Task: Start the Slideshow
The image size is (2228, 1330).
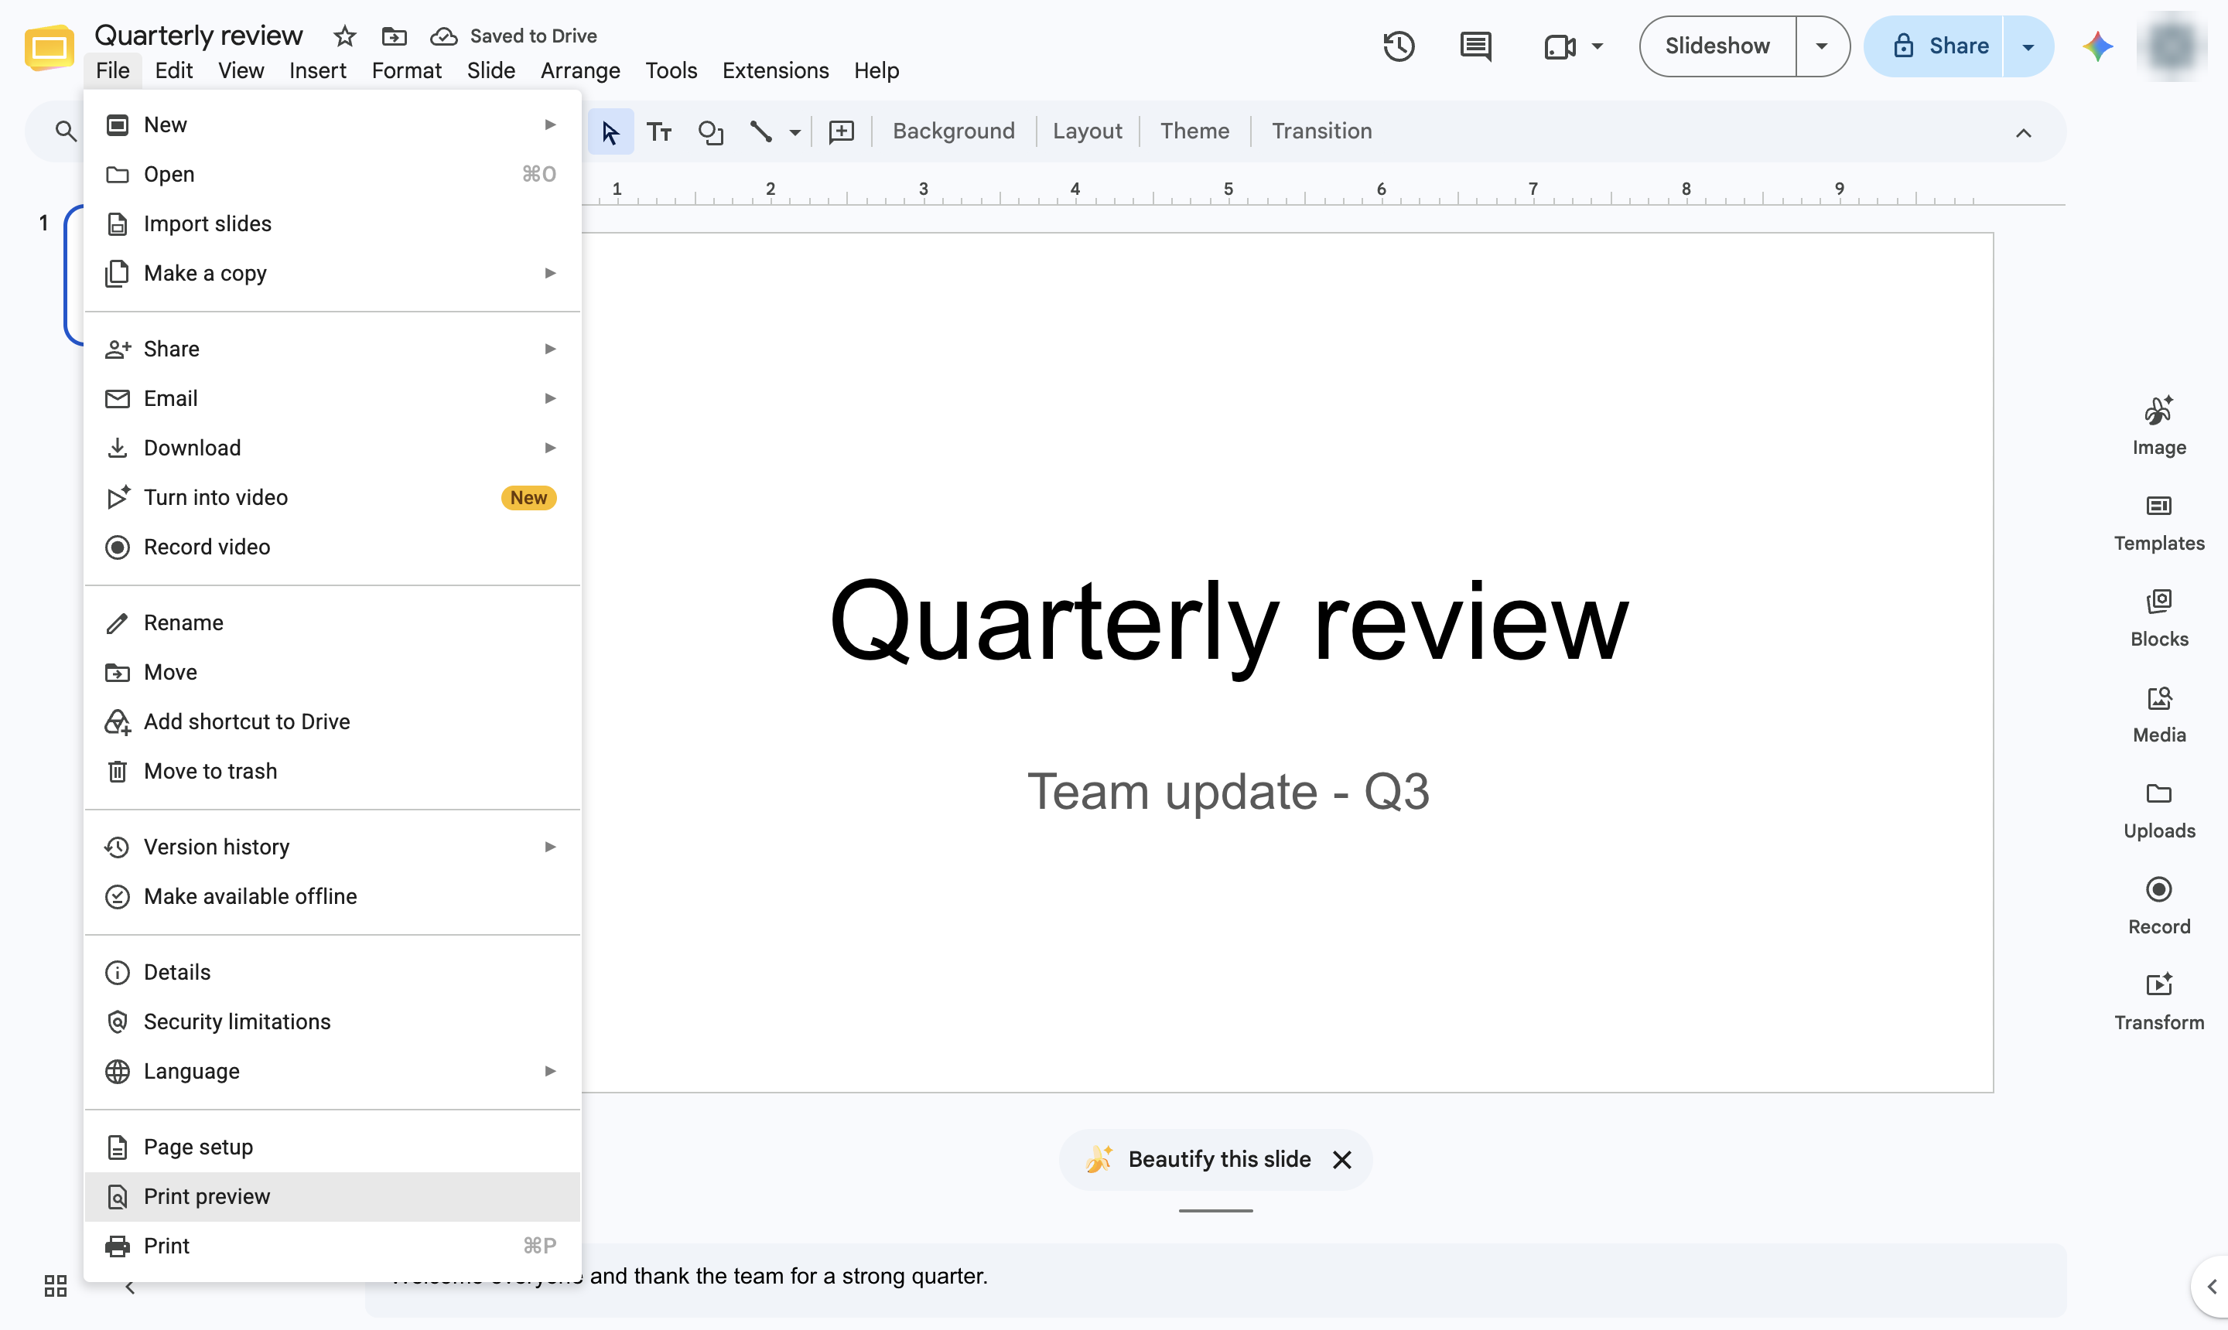Action: [x=1717, y=46]
